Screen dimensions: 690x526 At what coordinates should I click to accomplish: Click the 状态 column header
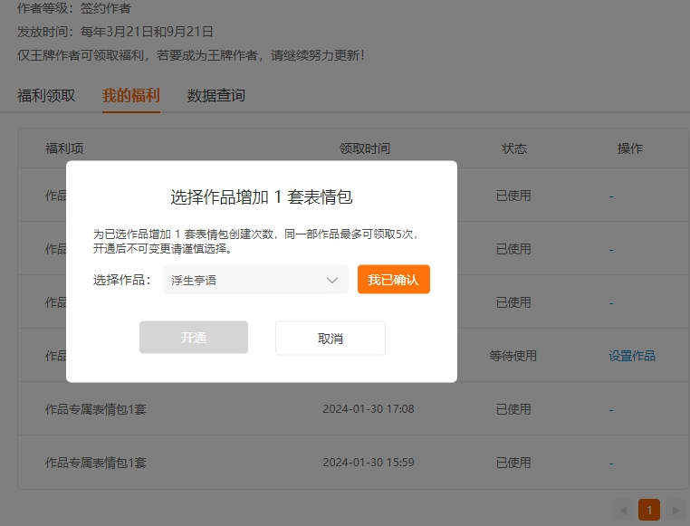point(513,148)
